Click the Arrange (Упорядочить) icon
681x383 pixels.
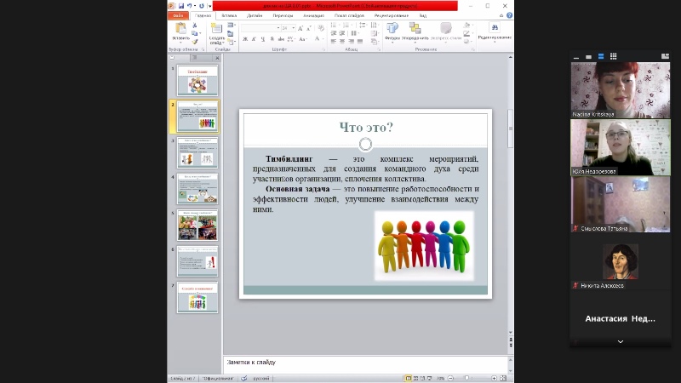(416, 31)
